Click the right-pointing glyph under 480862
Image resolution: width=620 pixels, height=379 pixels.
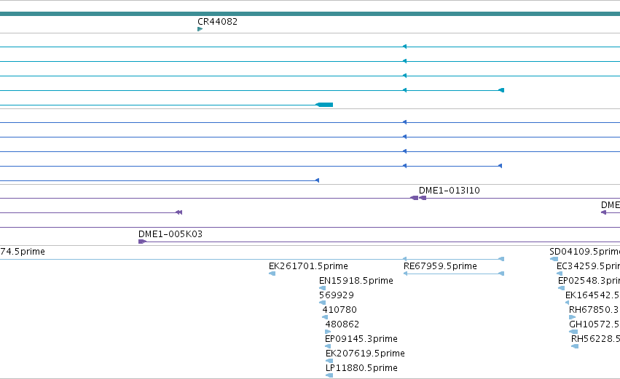pos(328,332)
